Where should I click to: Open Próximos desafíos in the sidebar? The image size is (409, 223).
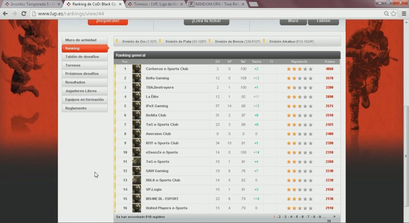tap(85, 74)
